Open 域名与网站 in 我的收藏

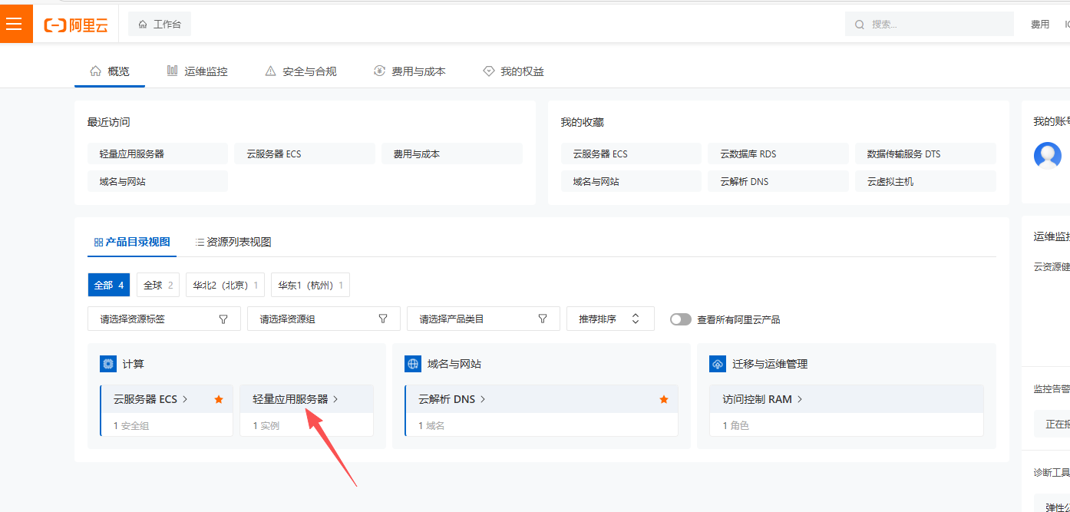pos(631,182)
